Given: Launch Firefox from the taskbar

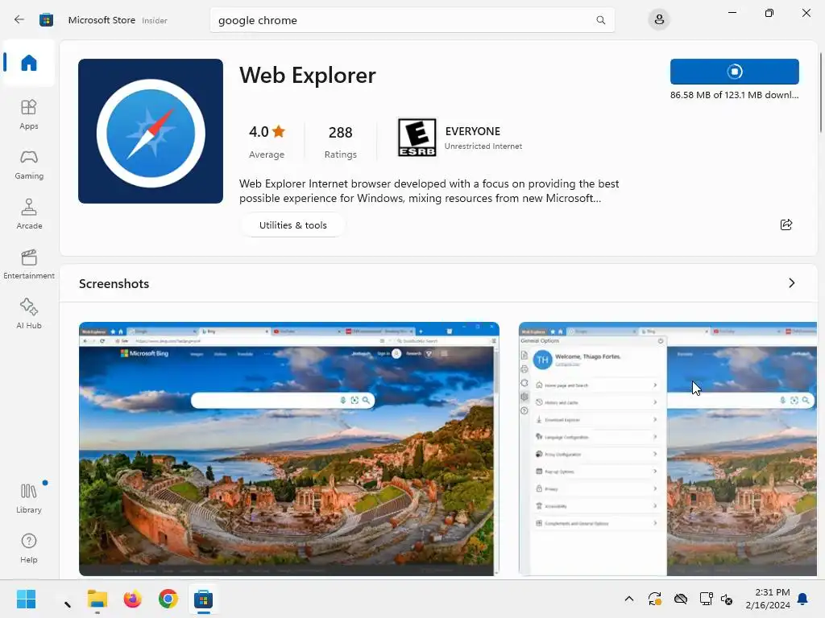Looking at the screenshot, I should coord(133,599).
